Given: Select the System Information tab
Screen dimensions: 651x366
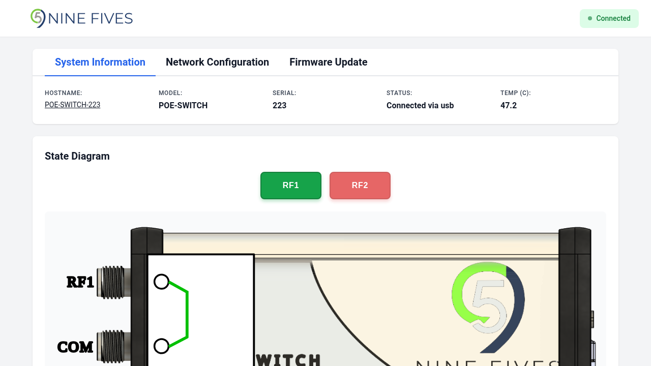Looking at the screenshot, I should [100, 62].
